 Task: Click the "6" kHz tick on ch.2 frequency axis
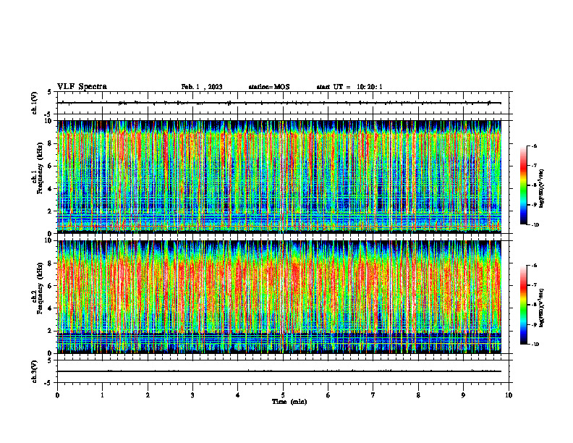tap(51, 286)
